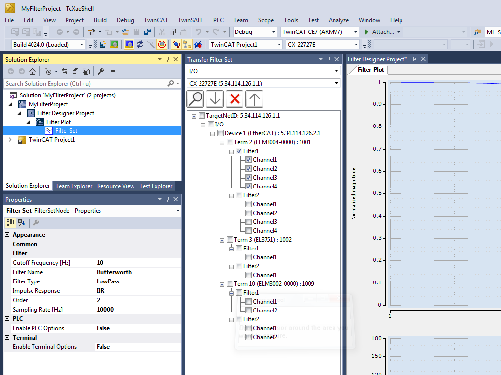Click the Reload Devices red circular icon
This screenshot has width=501, height=375.
162,44
